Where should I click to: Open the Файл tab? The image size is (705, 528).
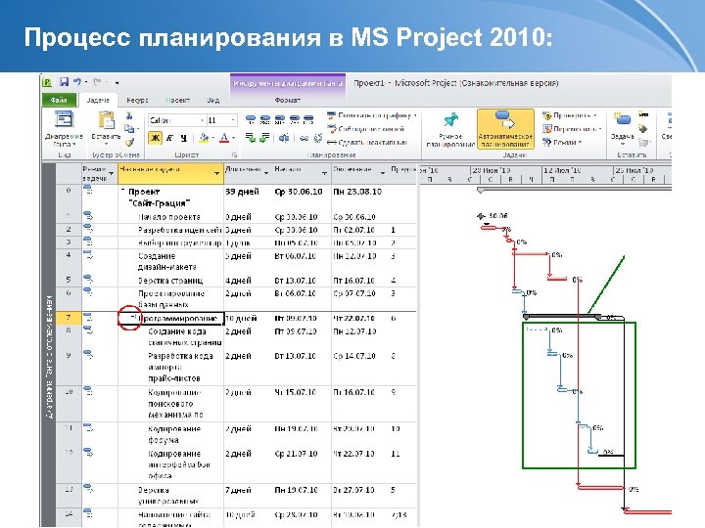(59, 100)
